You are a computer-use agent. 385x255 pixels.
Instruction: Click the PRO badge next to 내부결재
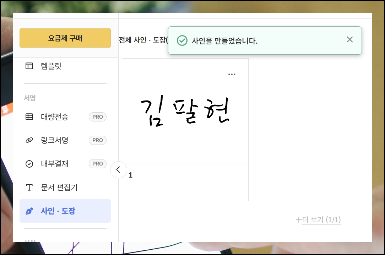[97, 164]
